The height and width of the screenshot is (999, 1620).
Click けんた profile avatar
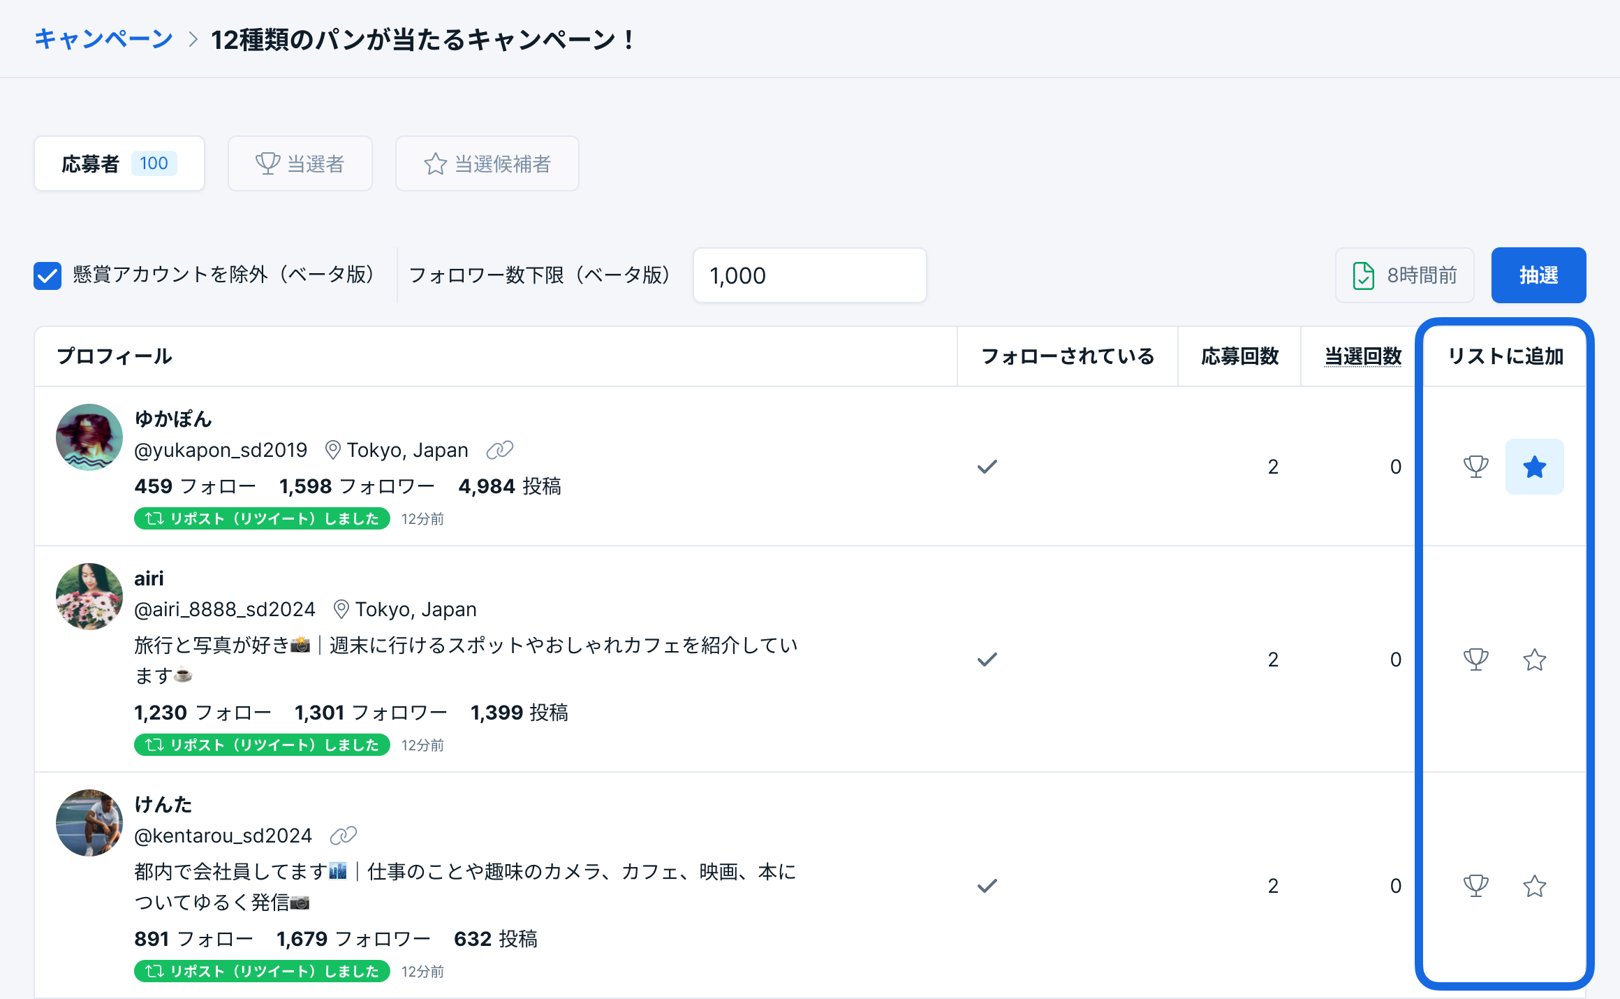[x=89, y=823]
